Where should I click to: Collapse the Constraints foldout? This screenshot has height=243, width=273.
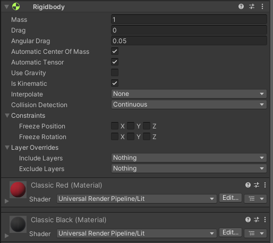tap(7, 116)
